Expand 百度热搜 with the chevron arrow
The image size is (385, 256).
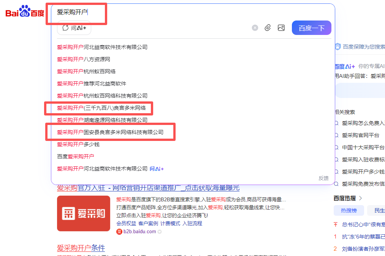click(360, 198)
